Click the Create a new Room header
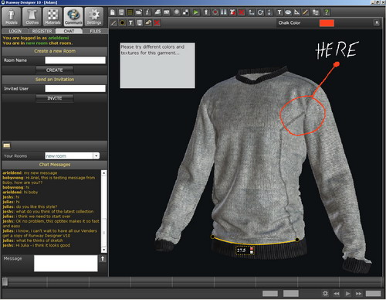Image resolution: width=386 pixels, height=300 pixels. (55, 51)
